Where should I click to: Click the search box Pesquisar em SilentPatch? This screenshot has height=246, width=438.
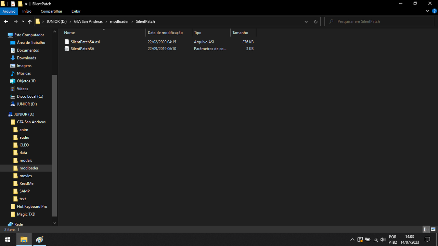pos(380,21)
